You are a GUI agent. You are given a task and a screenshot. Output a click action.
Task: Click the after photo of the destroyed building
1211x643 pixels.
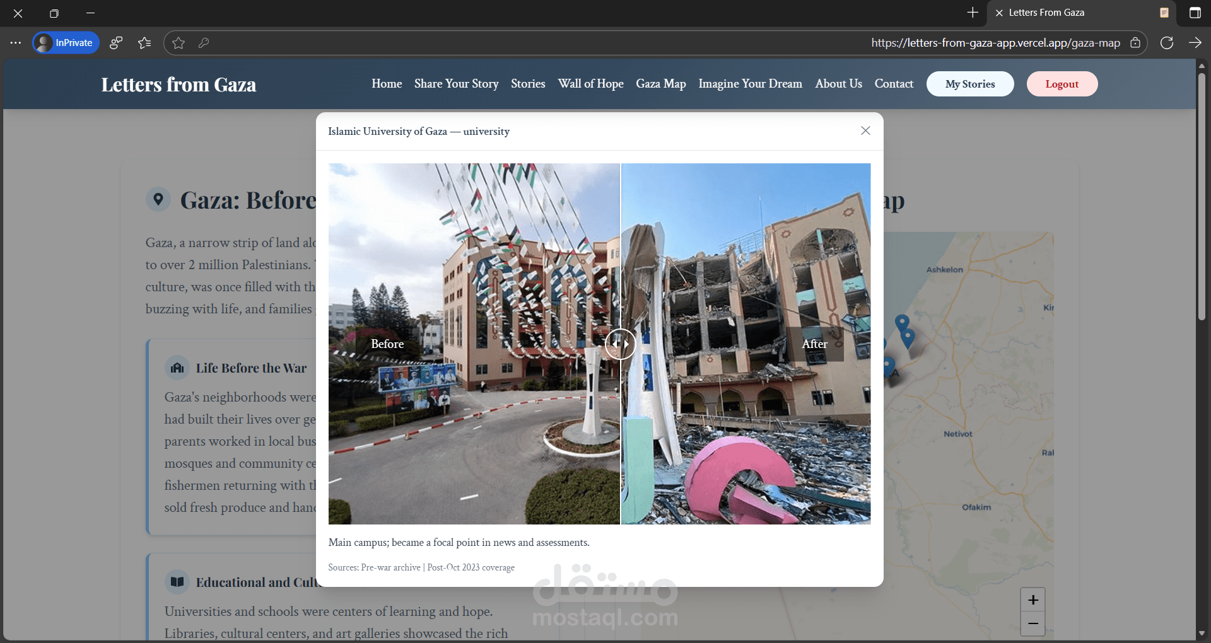[746, 344]
